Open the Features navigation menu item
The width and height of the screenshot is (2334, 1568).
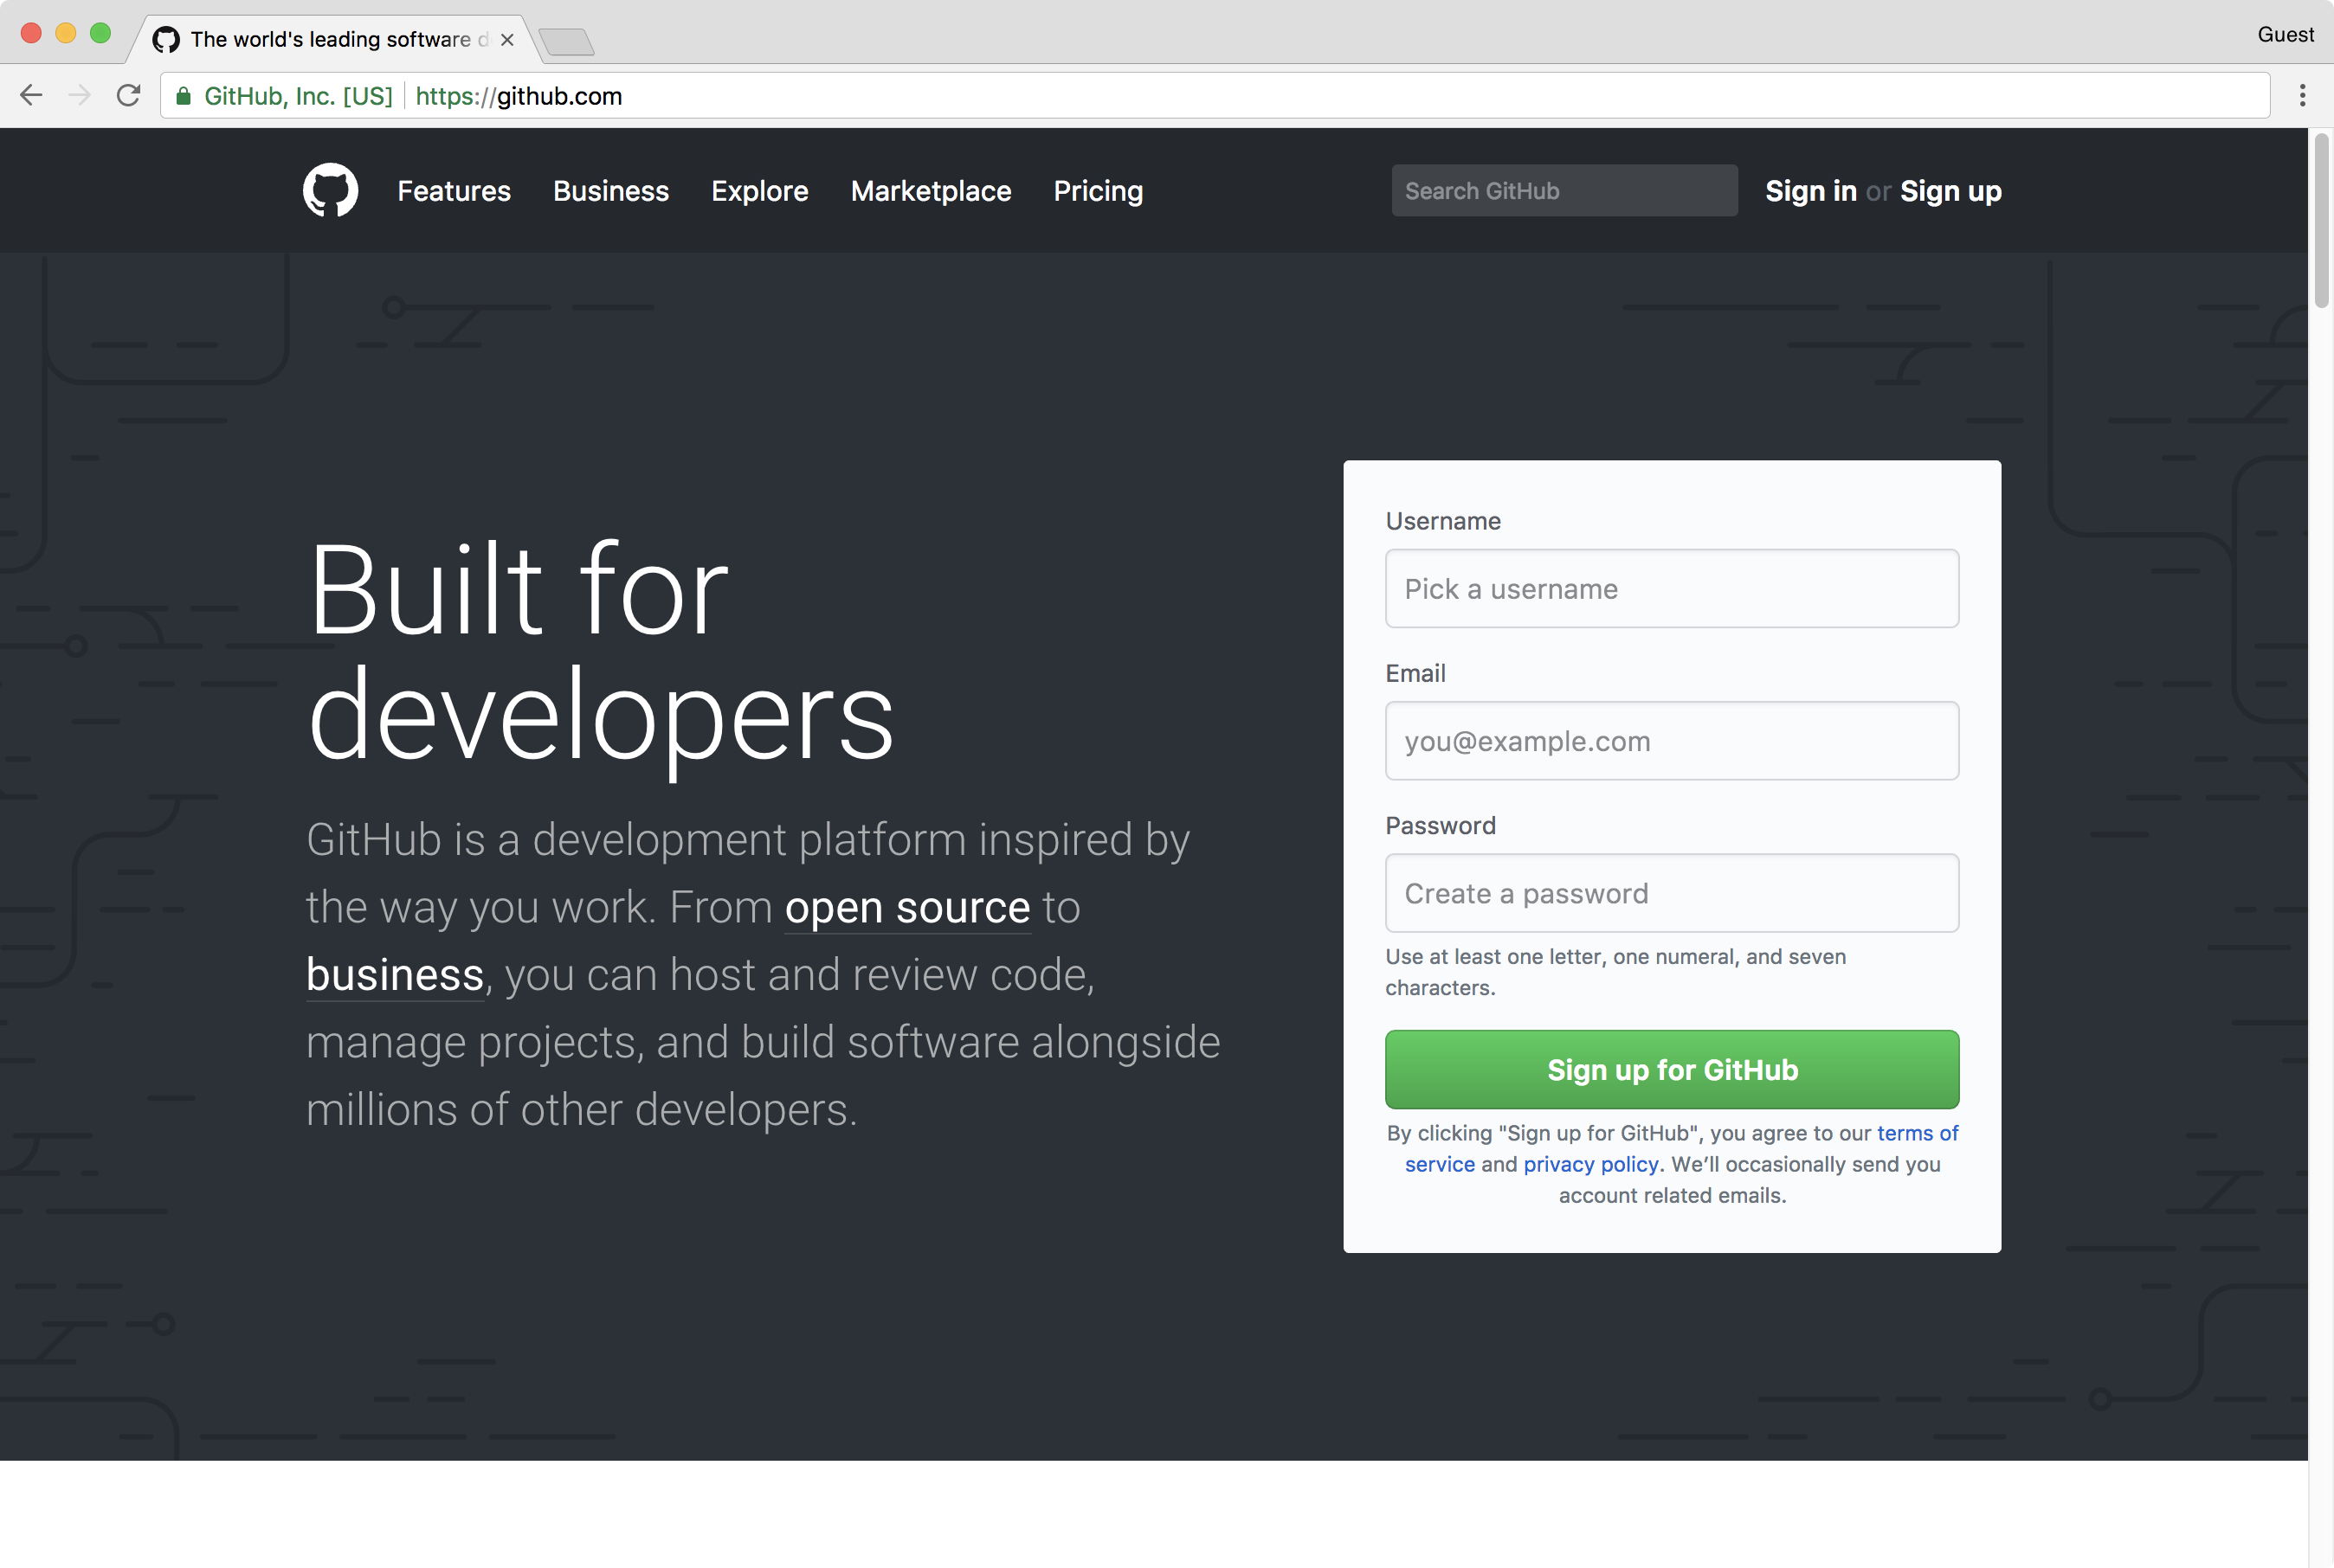[454, 190]
